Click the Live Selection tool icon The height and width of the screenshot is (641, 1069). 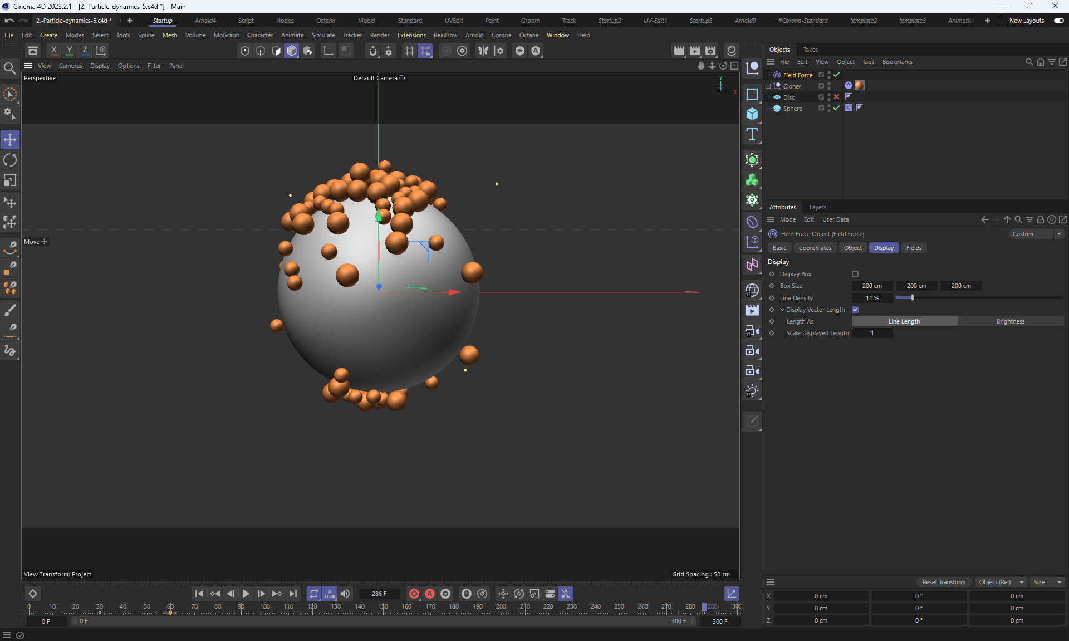[10, 94]
